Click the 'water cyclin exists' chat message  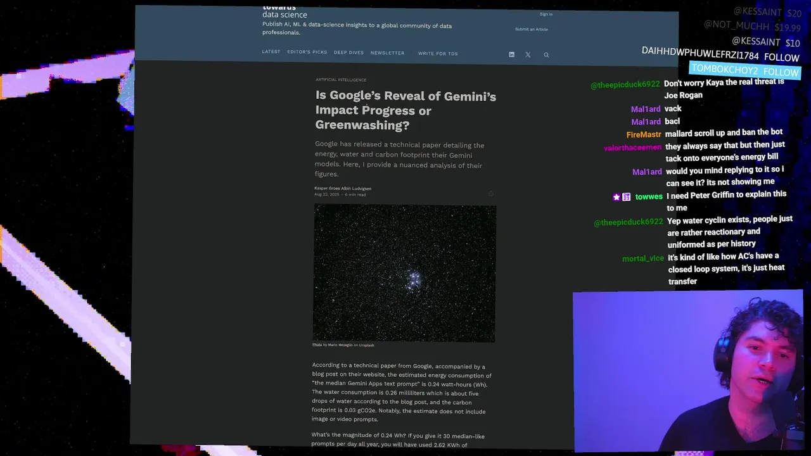point(729,231)
